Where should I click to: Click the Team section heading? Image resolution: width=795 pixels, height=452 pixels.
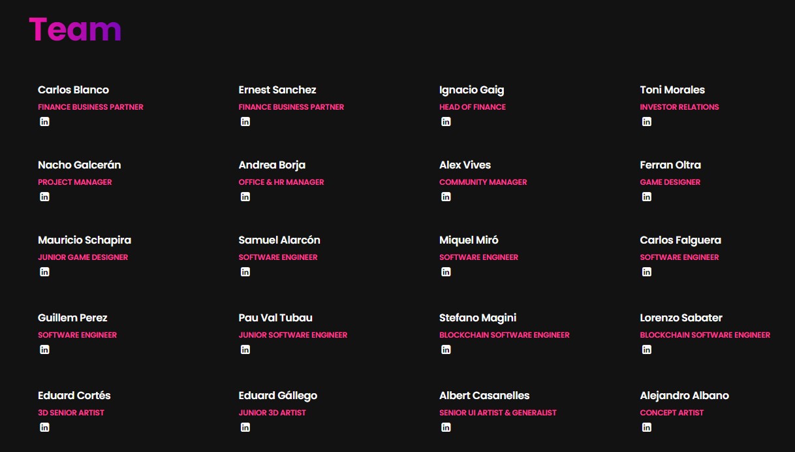click(x=75, y=30)
